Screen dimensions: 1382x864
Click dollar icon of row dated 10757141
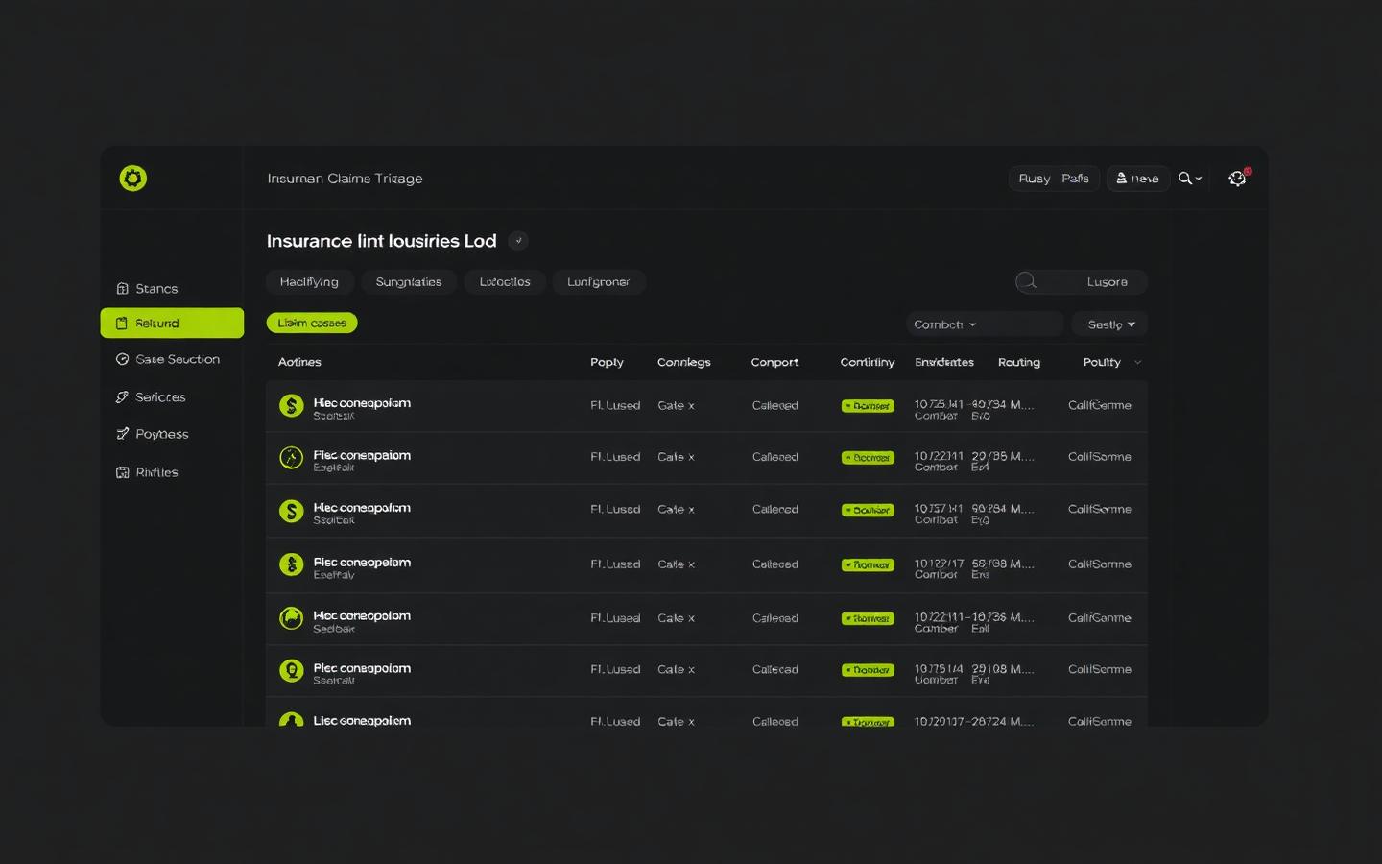point(291,511)
